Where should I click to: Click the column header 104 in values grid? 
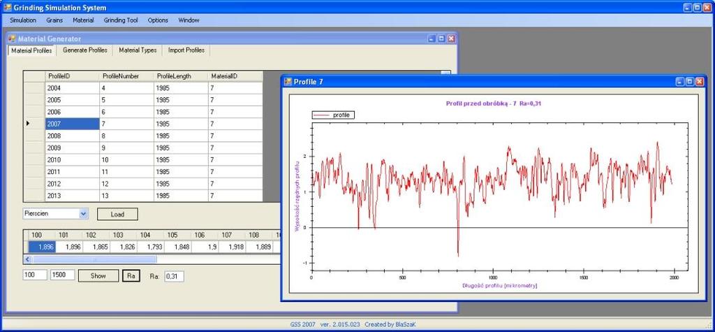click(x=150, y=235)
